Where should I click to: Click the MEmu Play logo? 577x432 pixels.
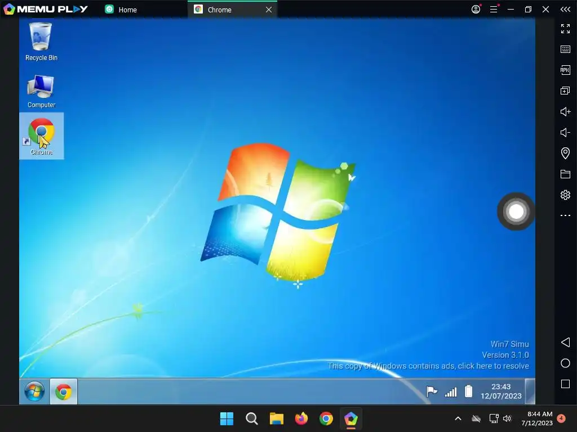coord(46,9)
